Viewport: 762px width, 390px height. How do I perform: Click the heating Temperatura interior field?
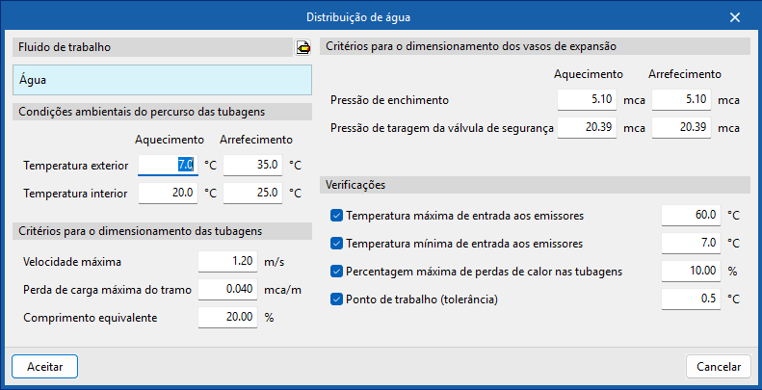coord(168,194)
